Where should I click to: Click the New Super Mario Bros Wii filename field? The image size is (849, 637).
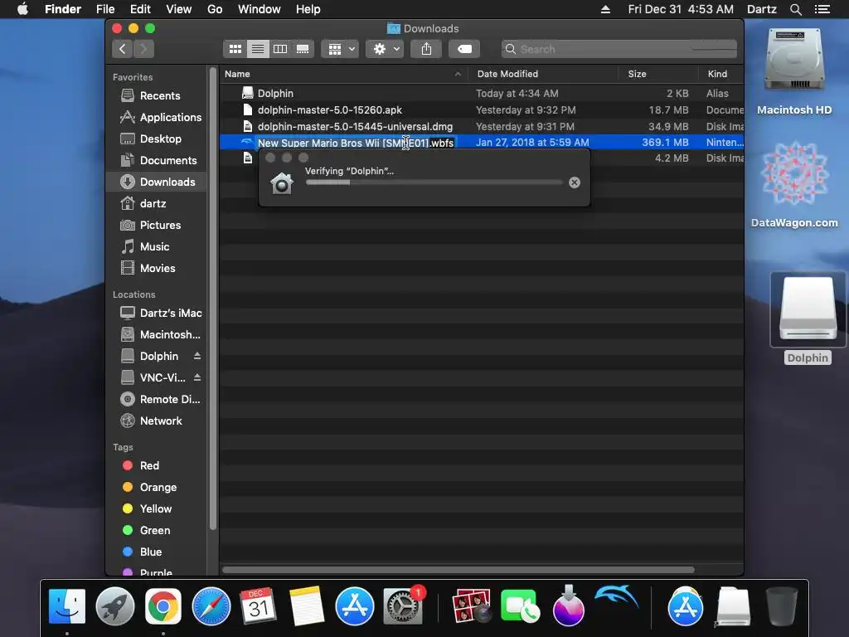[x=356, y=143]
